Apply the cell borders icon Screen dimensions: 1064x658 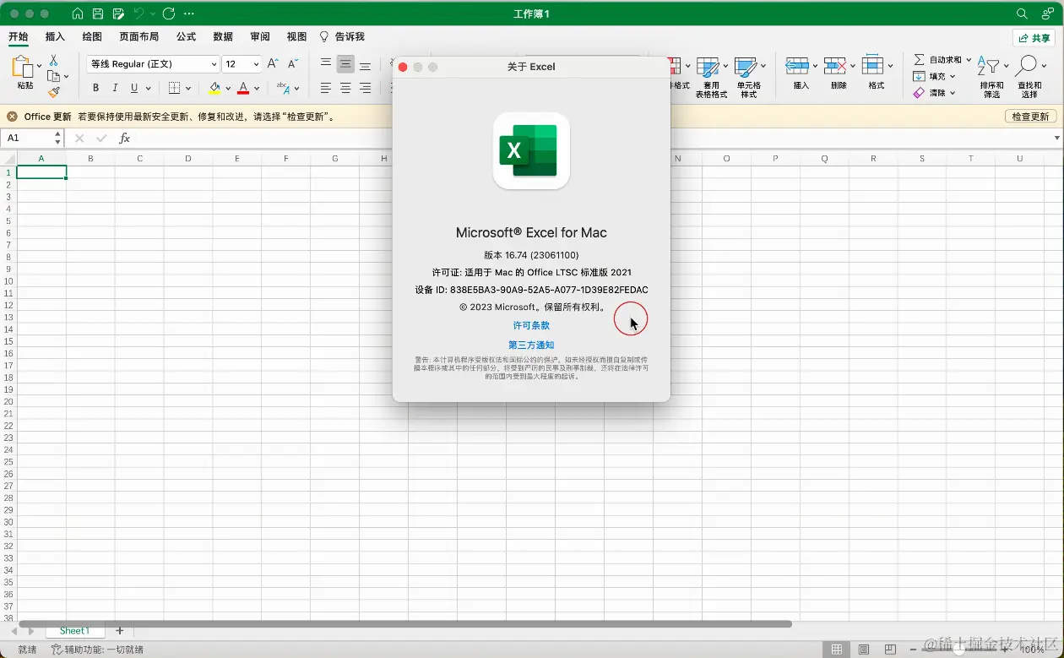coord(174,88)
